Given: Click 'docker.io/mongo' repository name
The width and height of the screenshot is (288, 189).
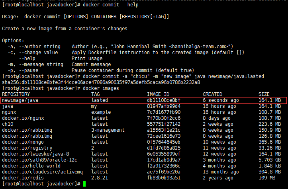Looking at the screenshot, I should (x=23, y=142).
